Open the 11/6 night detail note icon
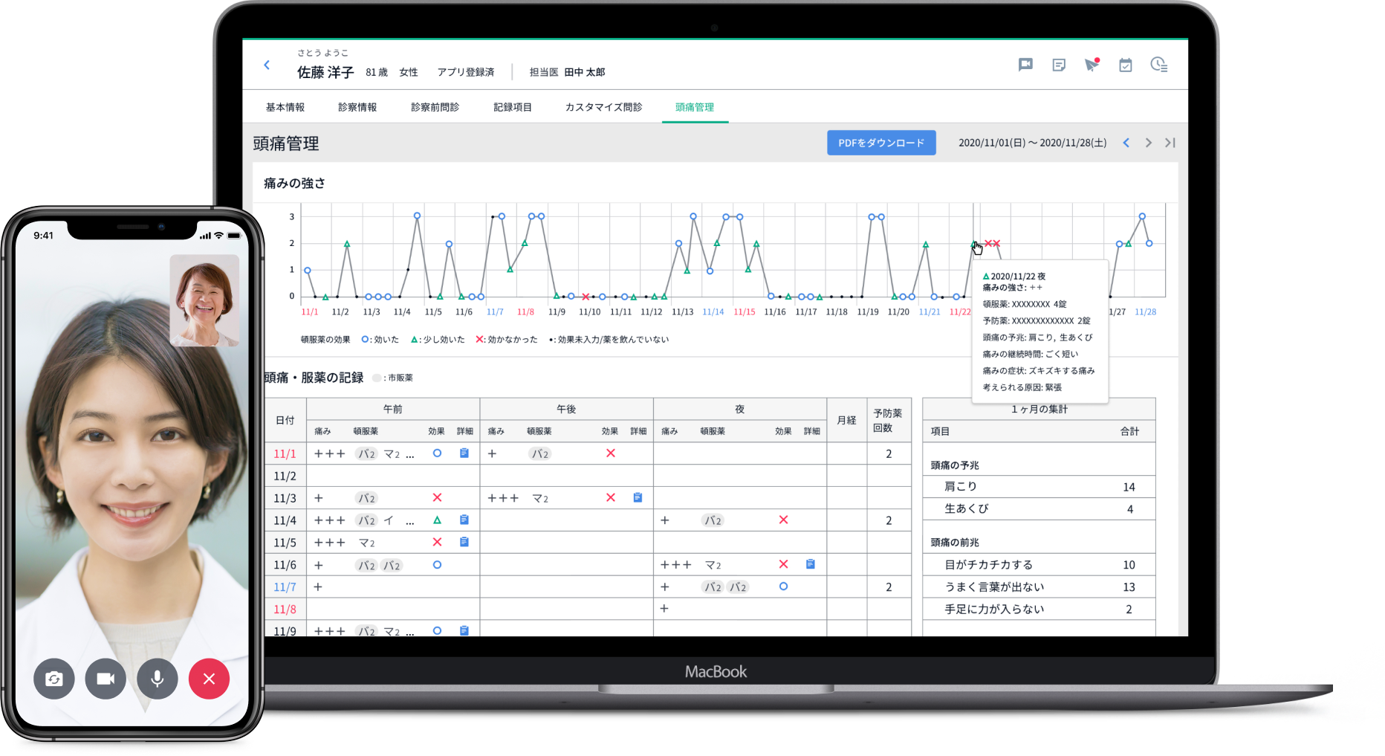This screenshot has width=1385, height=756. click(x=811, y=565)
